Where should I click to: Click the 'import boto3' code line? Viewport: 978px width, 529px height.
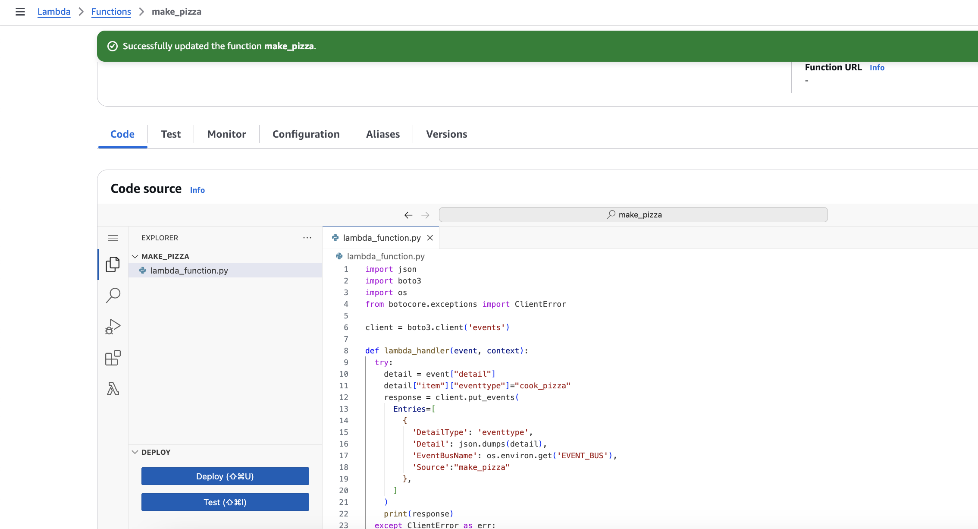coord(393,281)
